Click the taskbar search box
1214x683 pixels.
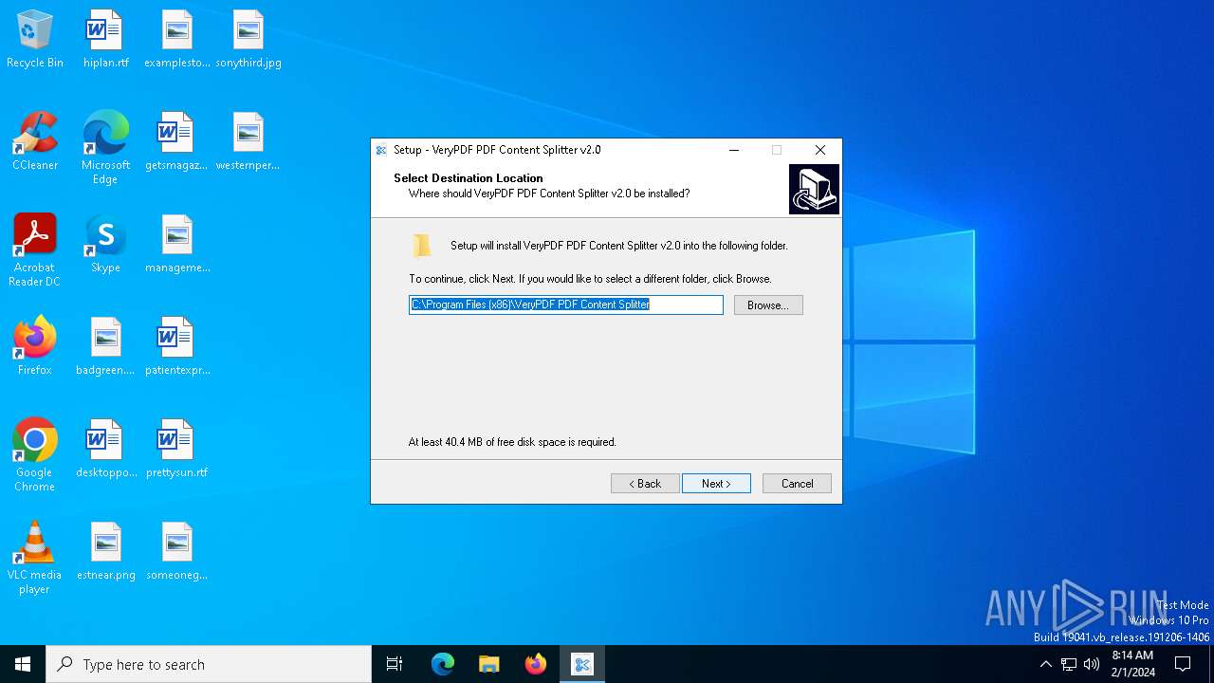[209, 664]
